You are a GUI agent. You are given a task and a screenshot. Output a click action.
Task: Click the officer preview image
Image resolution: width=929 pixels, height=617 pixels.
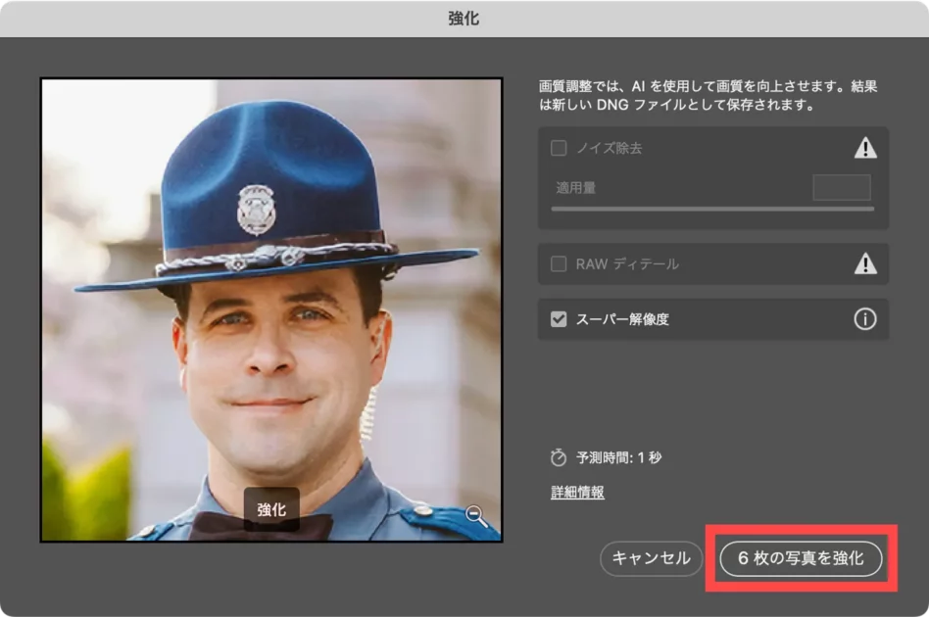[270, 294]
